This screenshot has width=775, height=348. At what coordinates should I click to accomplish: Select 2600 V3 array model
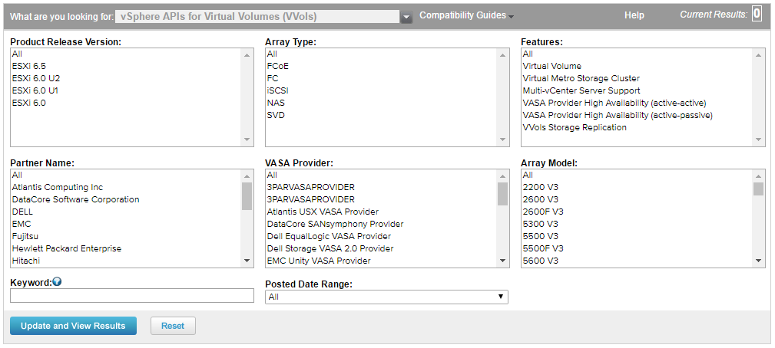click(637, 199)
